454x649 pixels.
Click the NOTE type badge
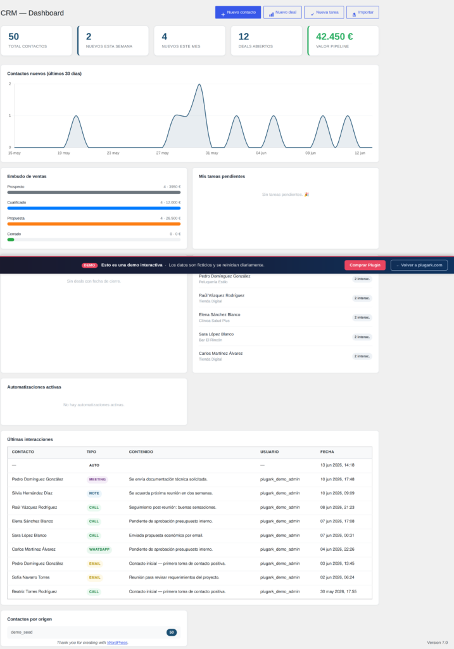coord(94,493)
